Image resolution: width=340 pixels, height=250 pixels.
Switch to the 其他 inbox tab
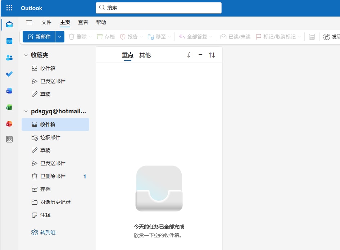pyautogui.click(x=145, y=55)
